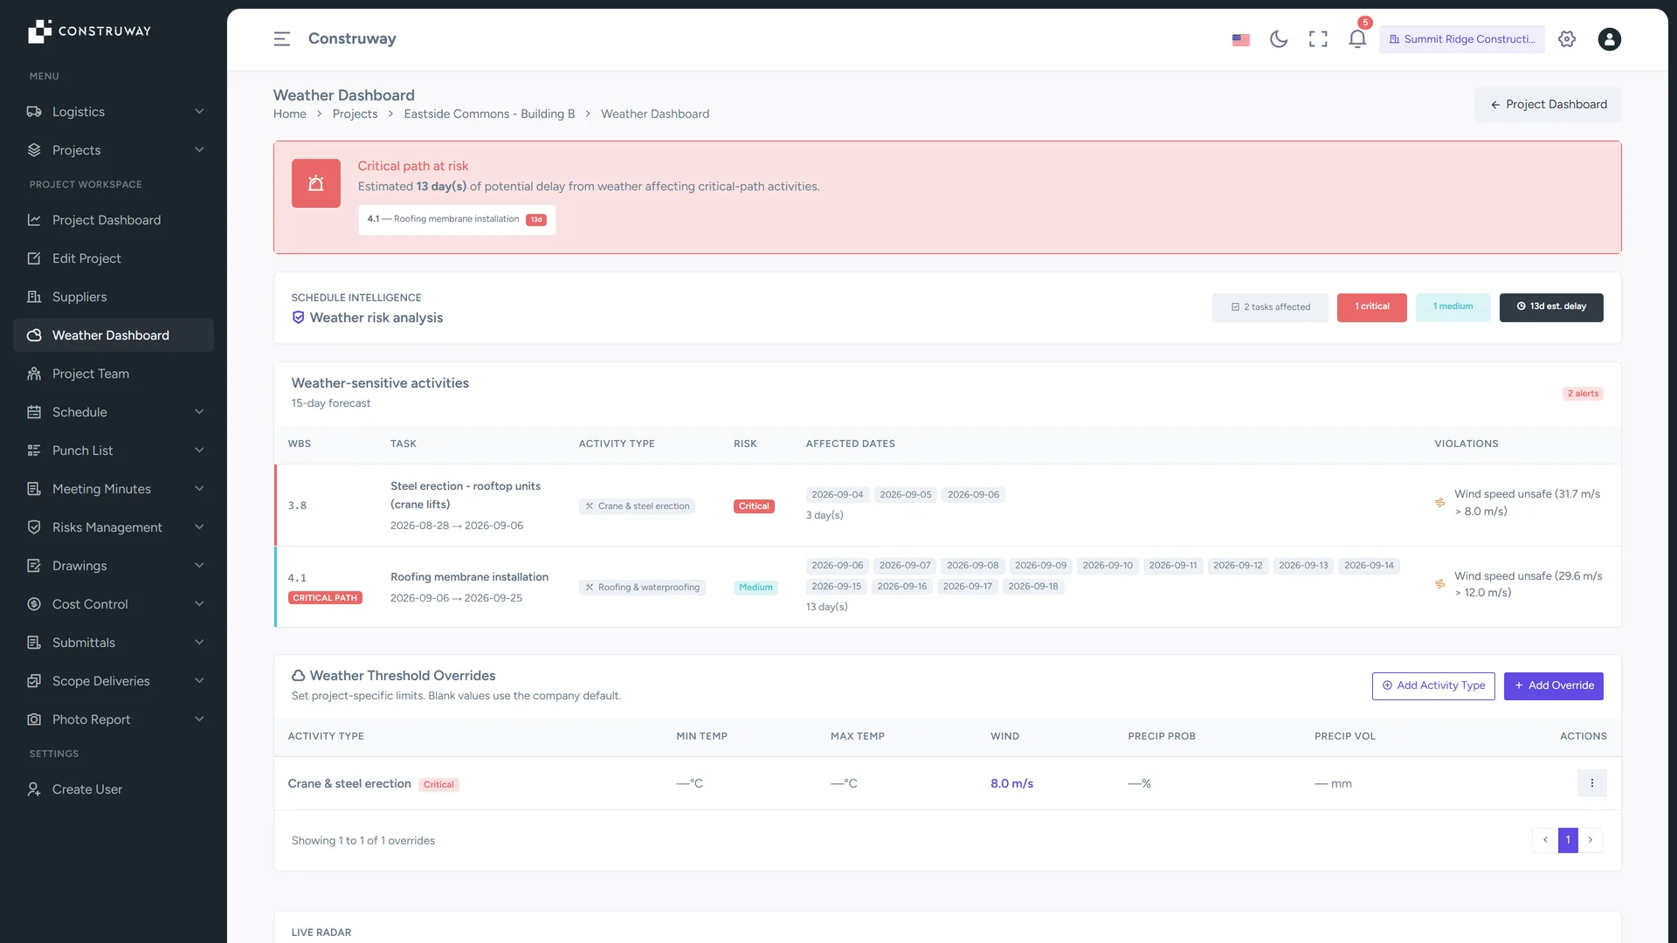Image resolution: width=1677 pixels, height=943 pixels.
Task: Expand the Schedule menu
Action: [114, 412]
